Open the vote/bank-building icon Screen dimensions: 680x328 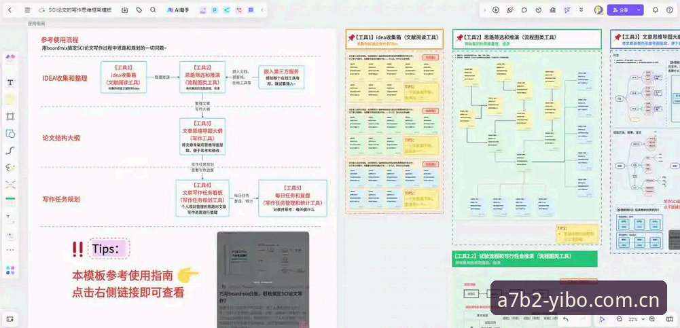coord(552,10)
